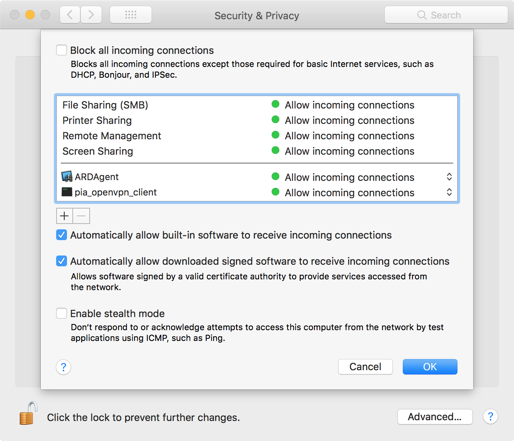Image resolution: width=514 pixels, height=441 pixels.
Task: Click inside the Search field
Action: (x=446, y=15)
